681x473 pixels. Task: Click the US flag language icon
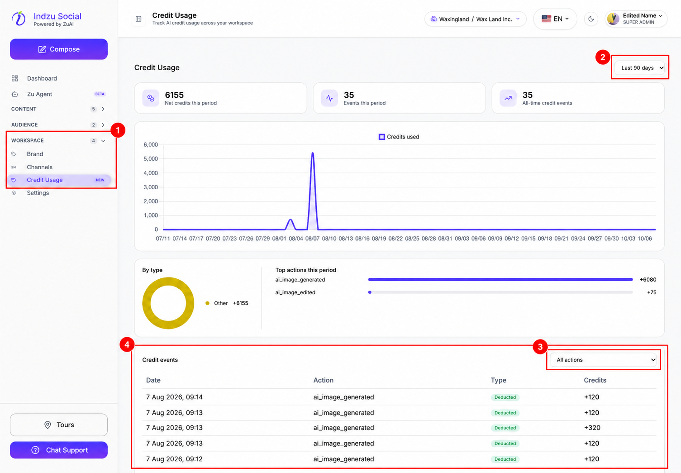click(547, 19)
